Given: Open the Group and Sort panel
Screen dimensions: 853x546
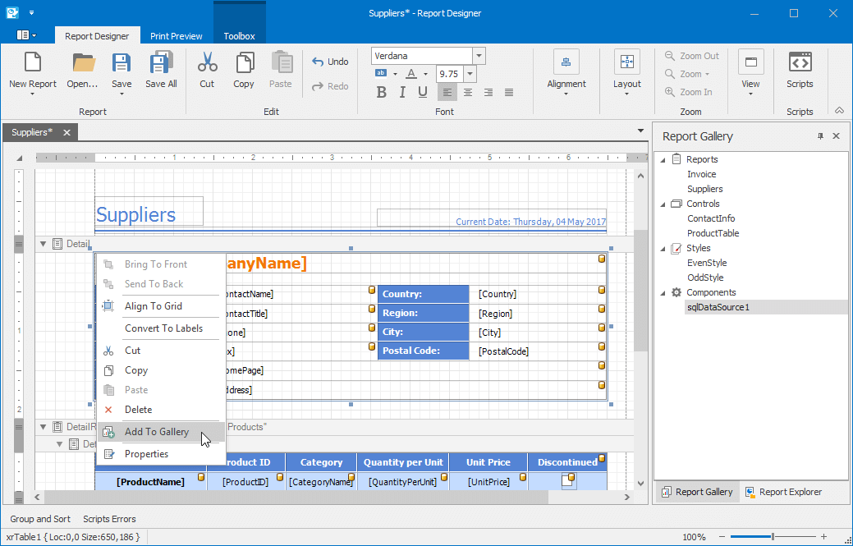Looking at the screenshot, I should (x=40, y=519).
